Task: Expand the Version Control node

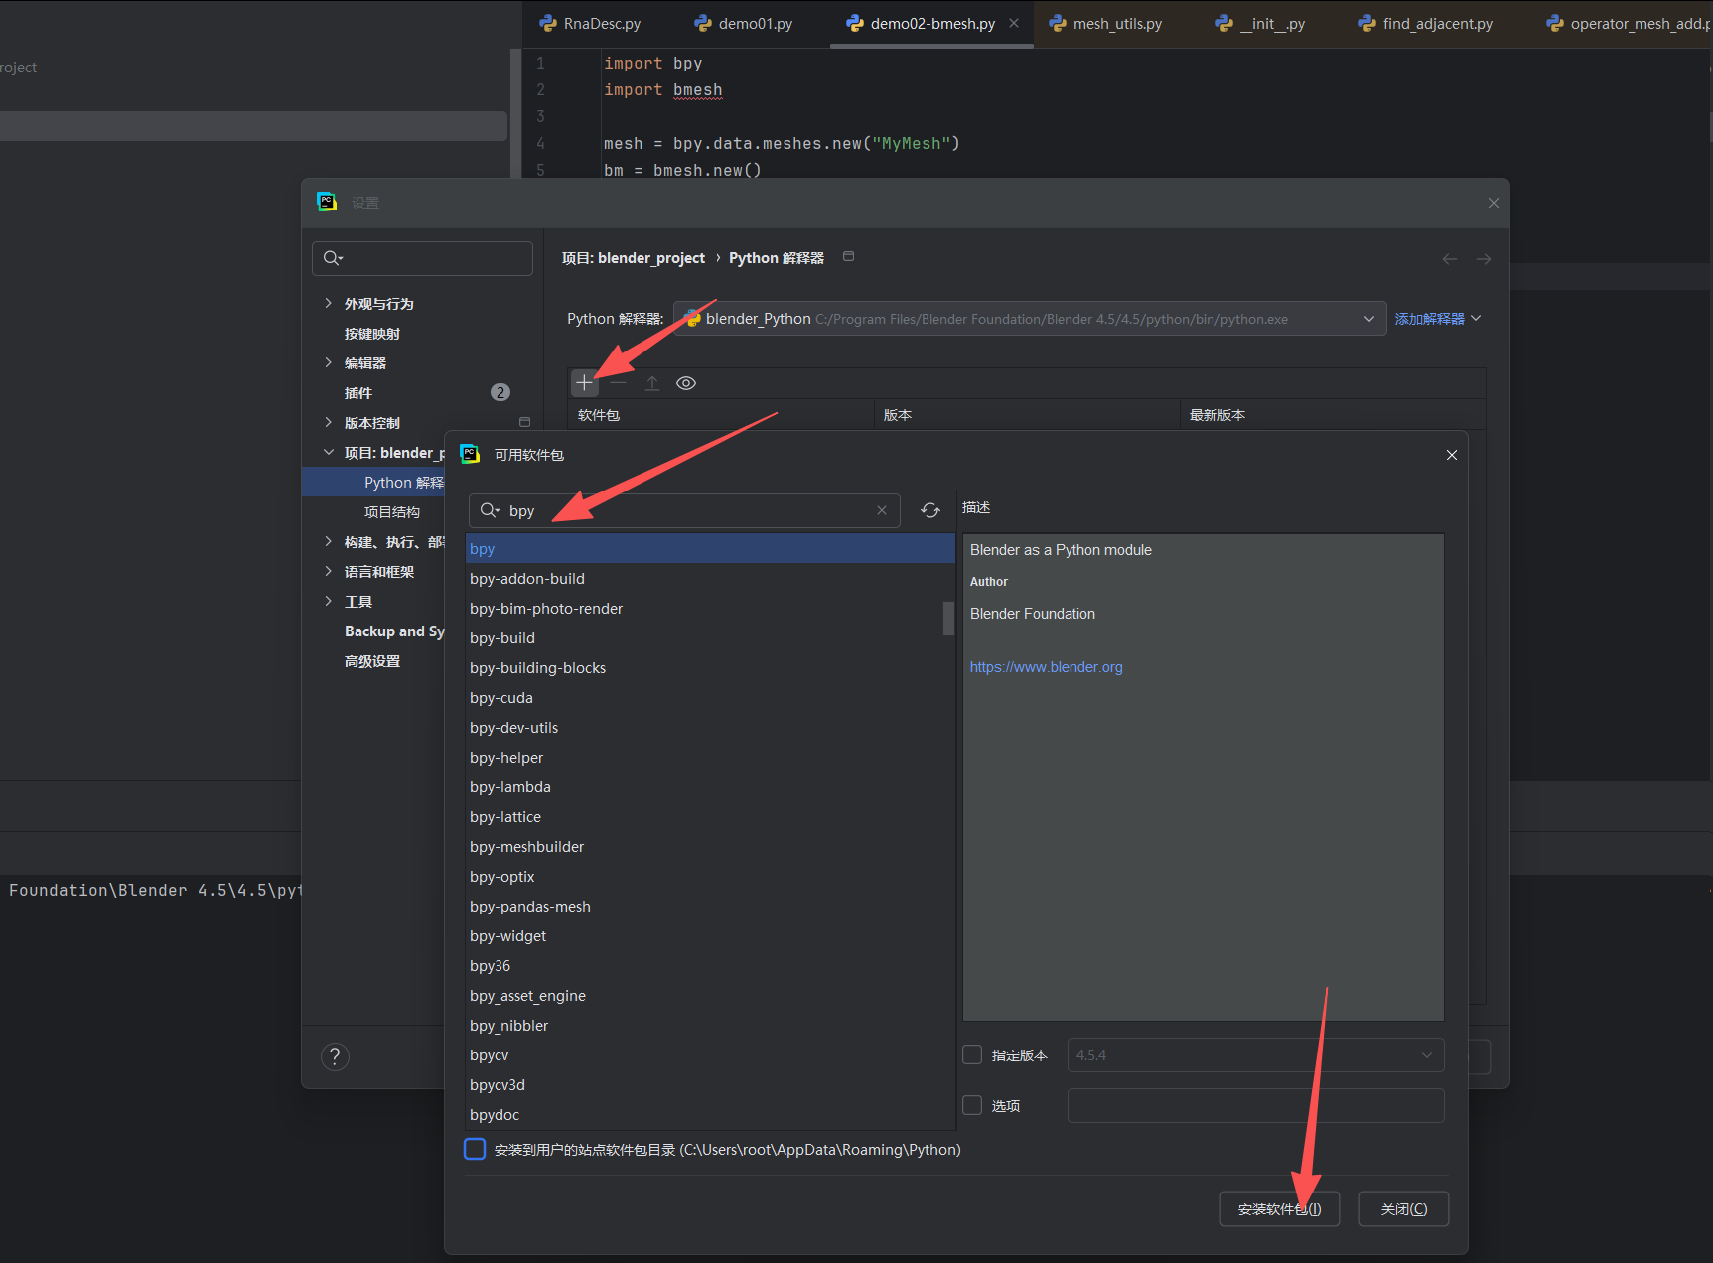Action: tap(328, 422)
